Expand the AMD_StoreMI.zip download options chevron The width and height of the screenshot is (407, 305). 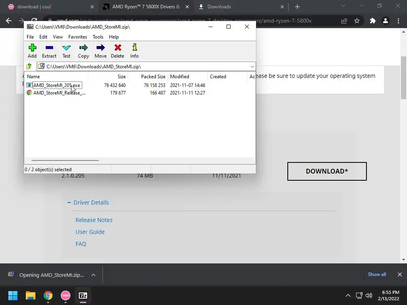click(x=93, y=275)
